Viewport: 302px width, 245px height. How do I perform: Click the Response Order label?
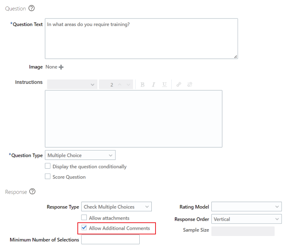coord(192,219)
